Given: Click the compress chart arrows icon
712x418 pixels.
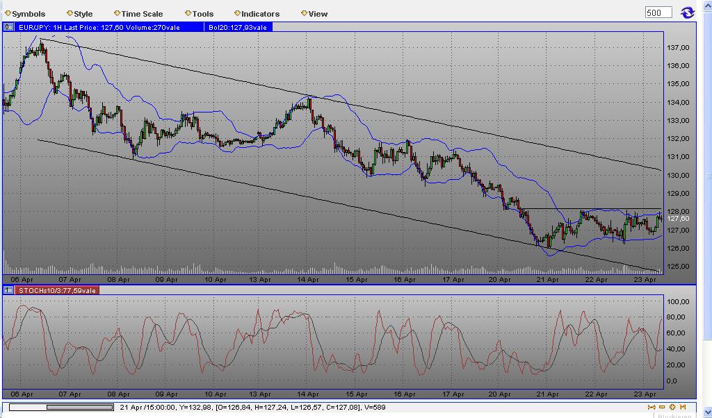Looking at the screenshot, I should (652, 407).
